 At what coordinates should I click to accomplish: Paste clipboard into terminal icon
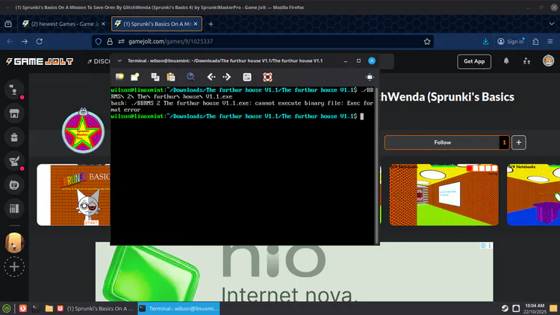[171, 77]
